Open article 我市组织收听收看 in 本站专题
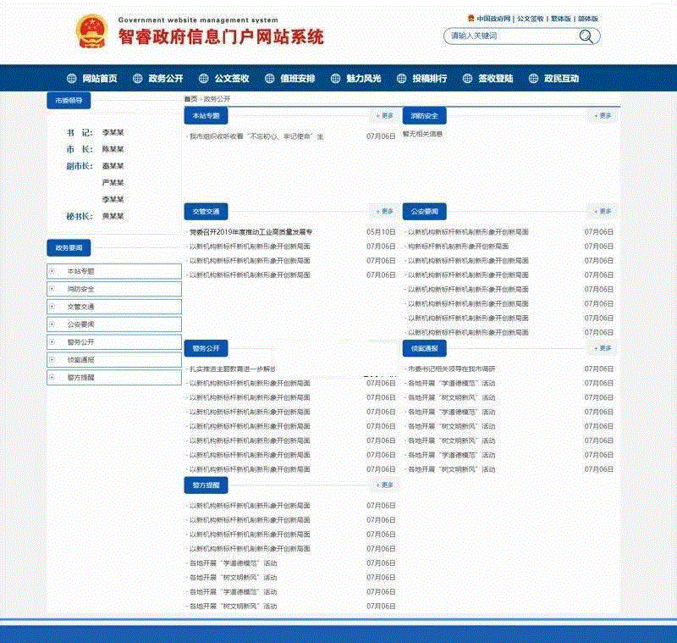This screenshot has height=643, width=677. click(256, 136)
